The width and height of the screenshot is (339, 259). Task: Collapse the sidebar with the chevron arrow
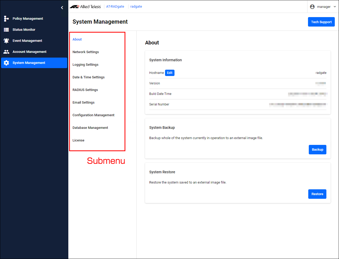click(62, 8)
